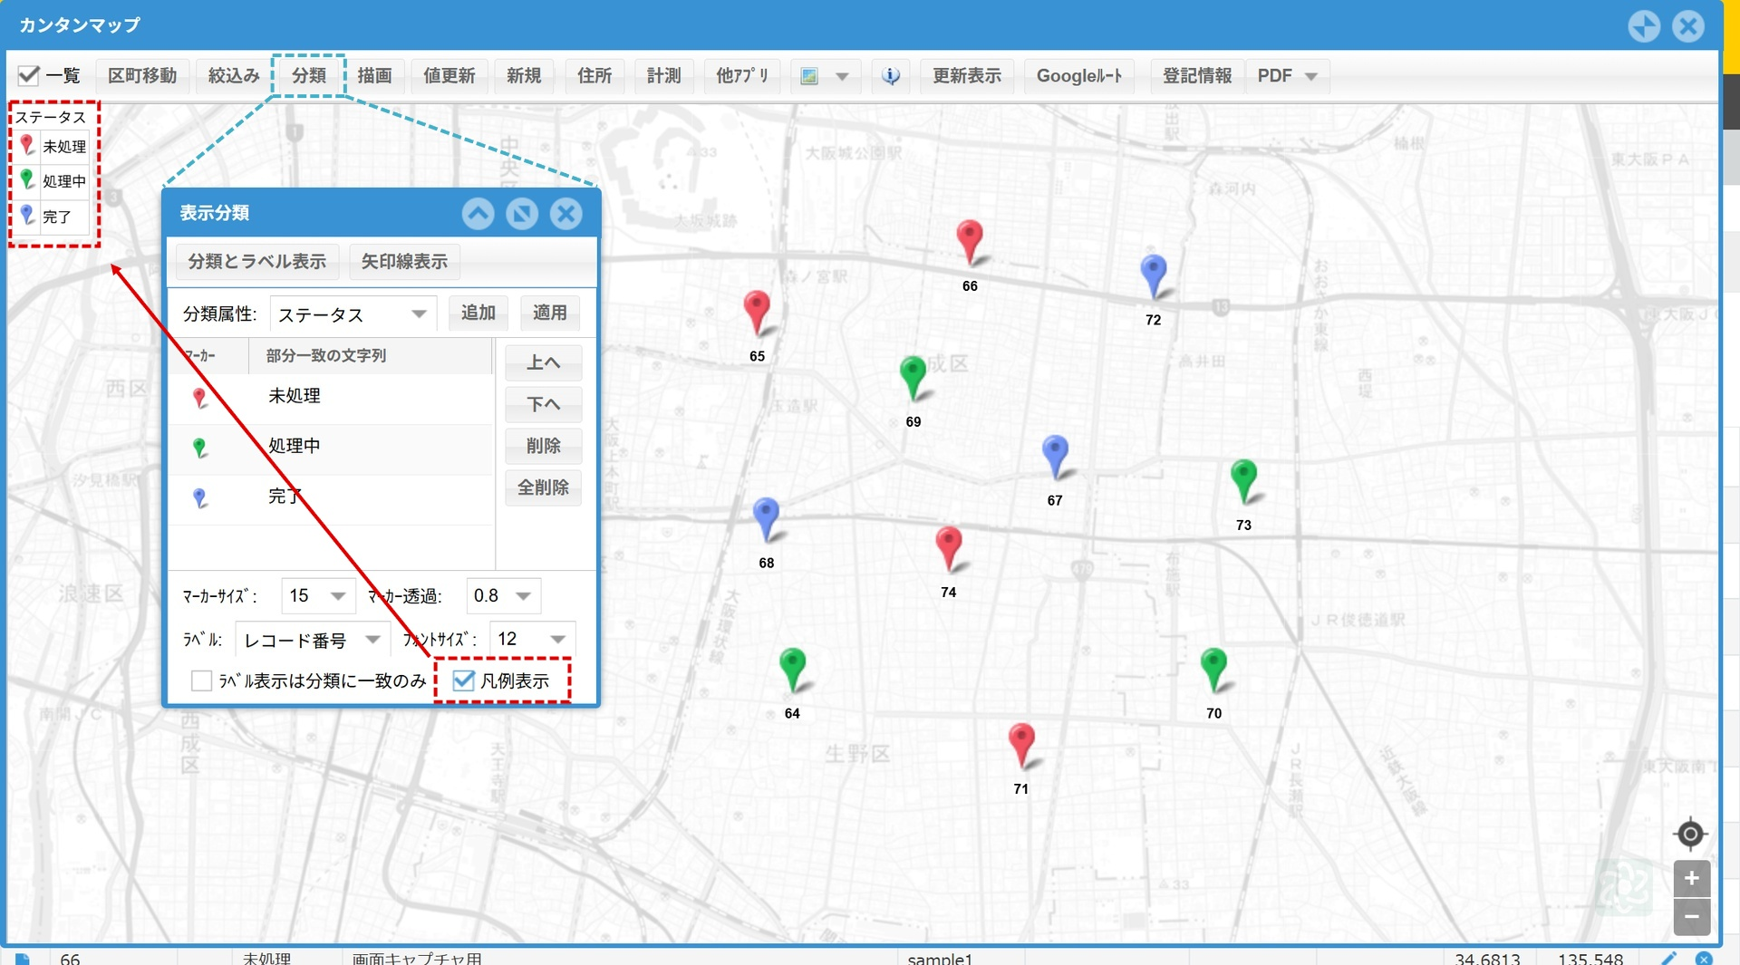1740x965 pixels.
Task: Zoom in with the plus button
Action: [x=1691, y=878]
